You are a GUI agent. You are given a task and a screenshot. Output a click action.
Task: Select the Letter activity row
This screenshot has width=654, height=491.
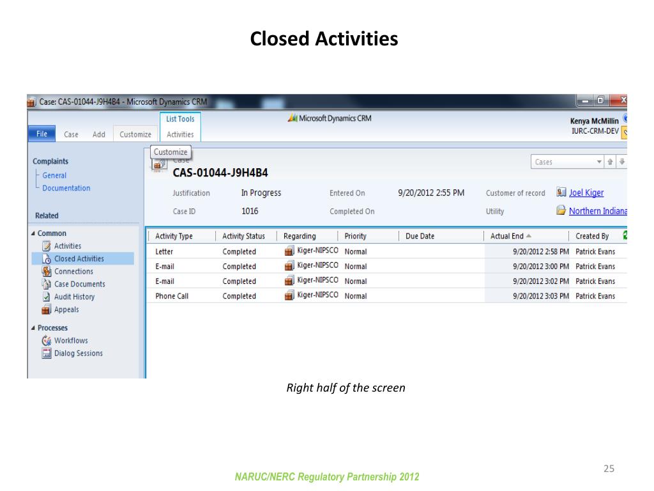[387, 251]
